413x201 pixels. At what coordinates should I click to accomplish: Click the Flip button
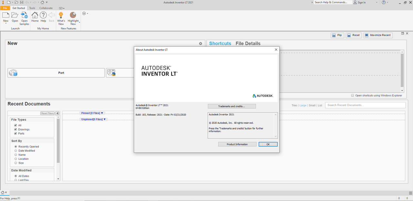point(337,35)
